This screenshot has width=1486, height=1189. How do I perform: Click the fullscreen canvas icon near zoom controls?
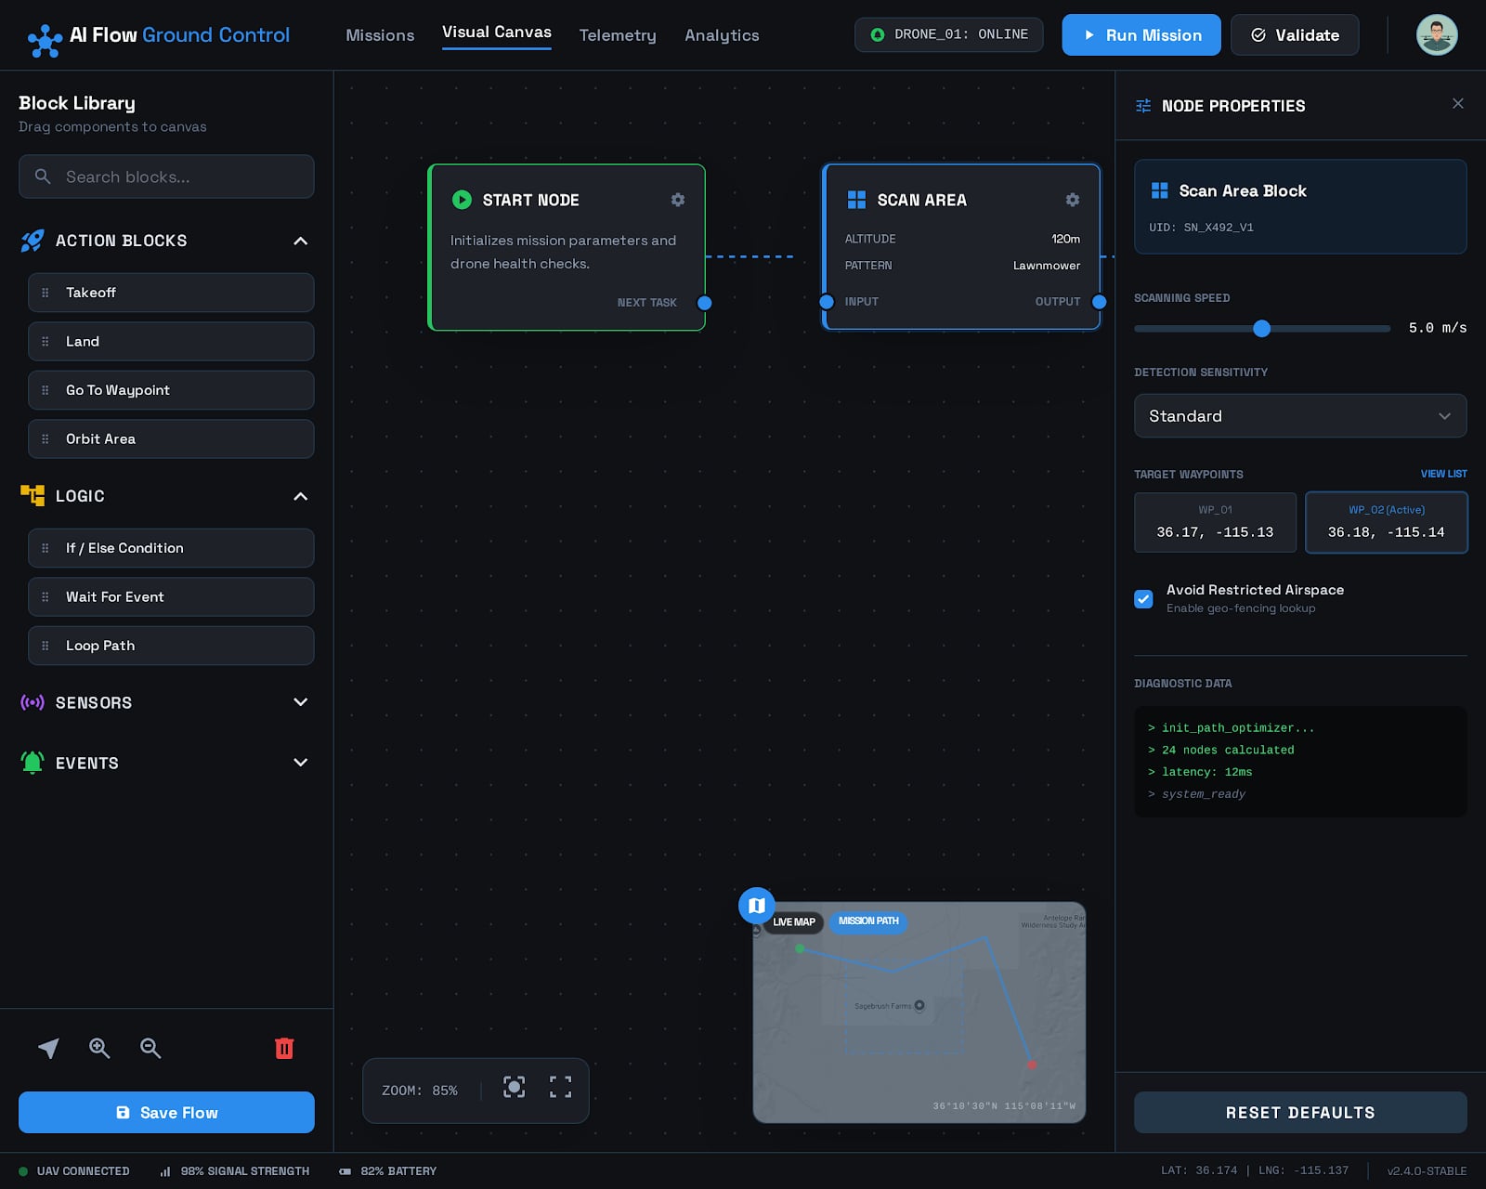pos(560,1089)
